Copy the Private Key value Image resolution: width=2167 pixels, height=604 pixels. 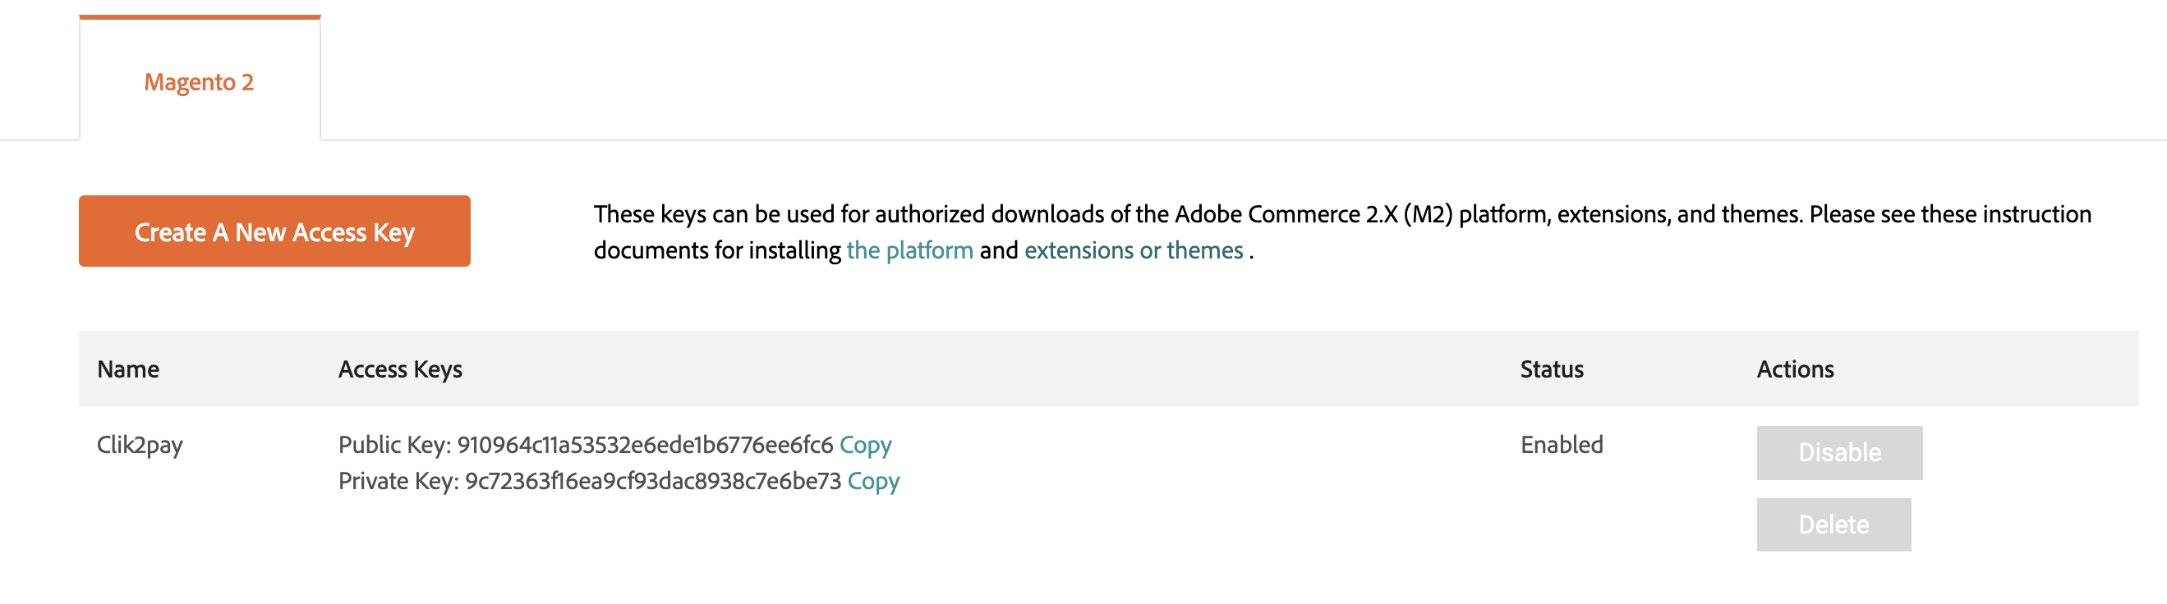pos(873,481)
